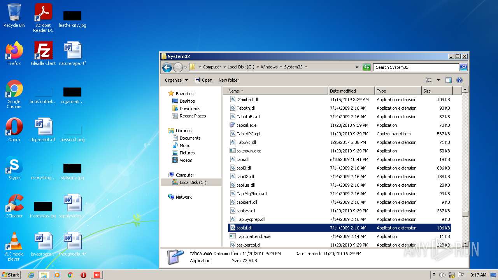
Task: Select Recent Places in navigation pane
Action: (193, 116)
